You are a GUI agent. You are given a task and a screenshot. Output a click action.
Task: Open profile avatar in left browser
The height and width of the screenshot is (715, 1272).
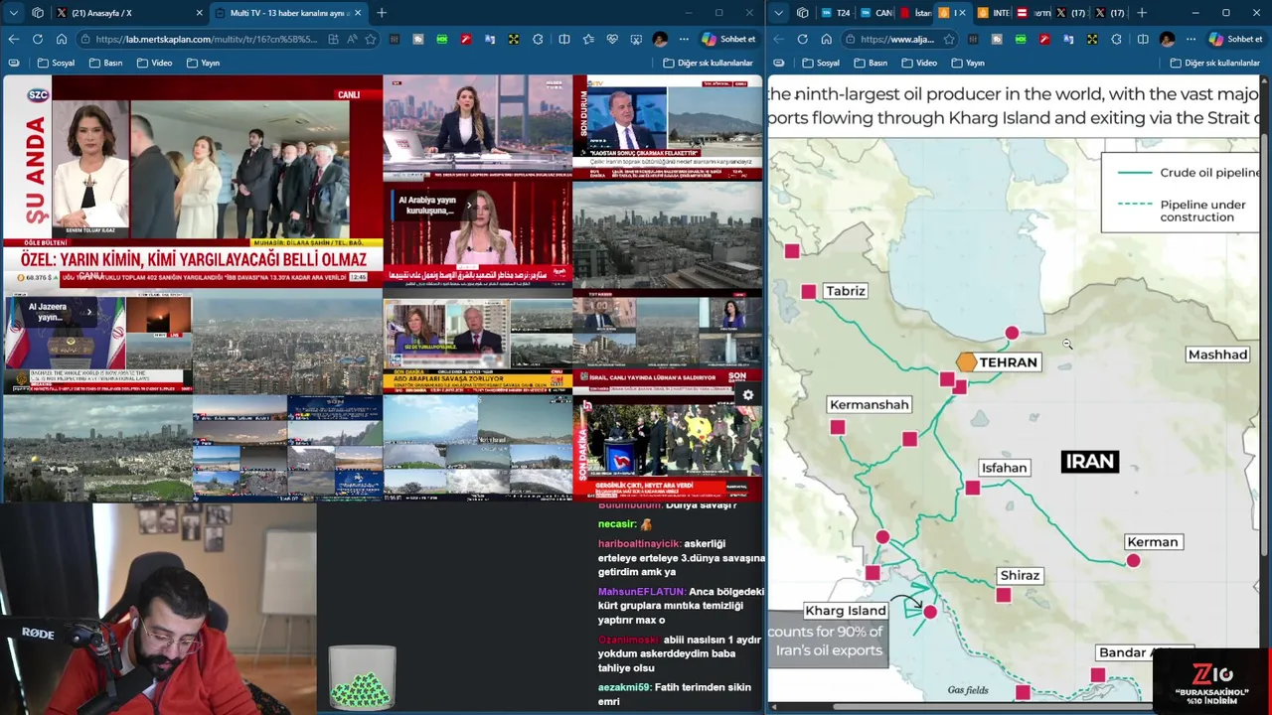point(660,39)
